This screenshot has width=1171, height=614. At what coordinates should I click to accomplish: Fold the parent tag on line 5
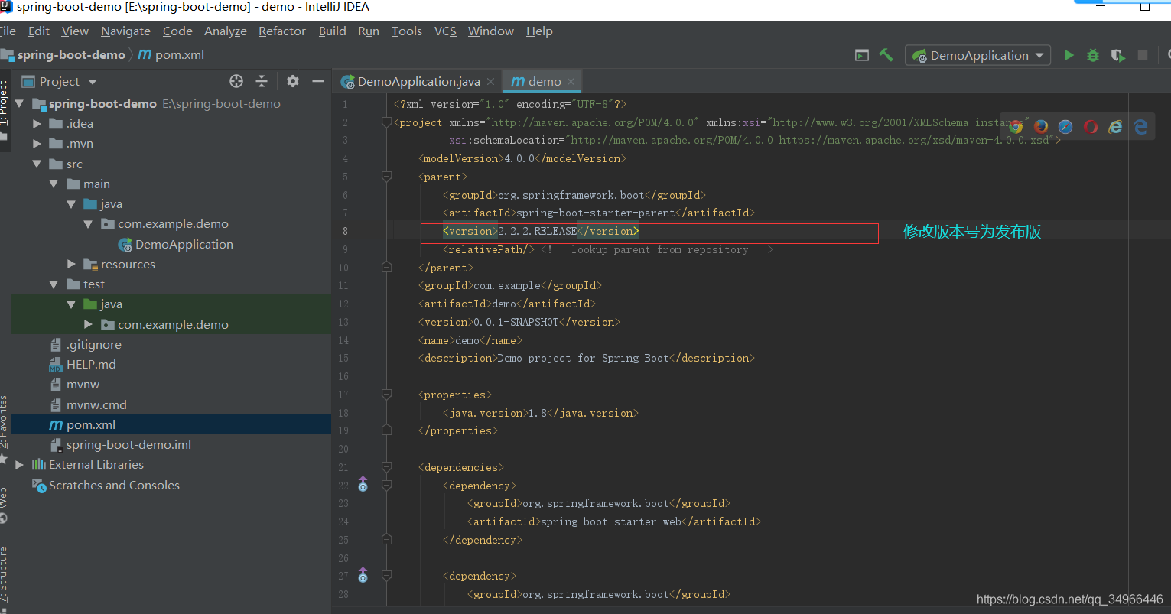[386, 177]
